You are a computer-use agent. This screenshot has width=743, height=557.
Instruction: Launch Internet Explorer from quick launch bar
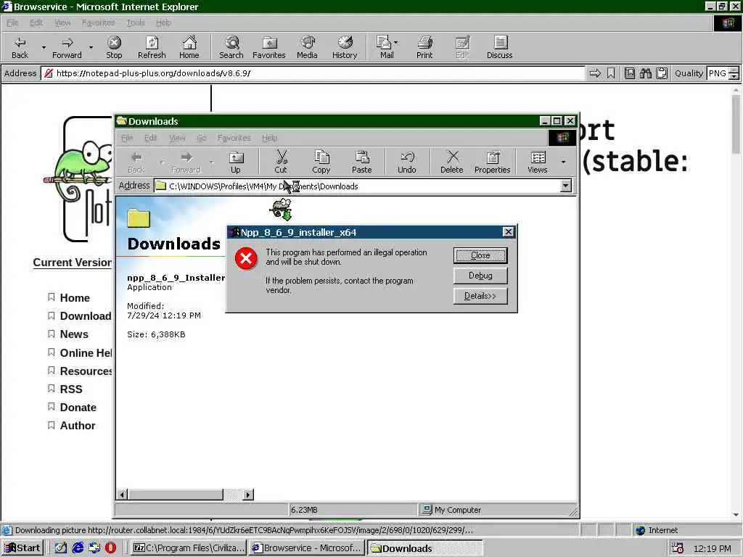coord(78,548)
